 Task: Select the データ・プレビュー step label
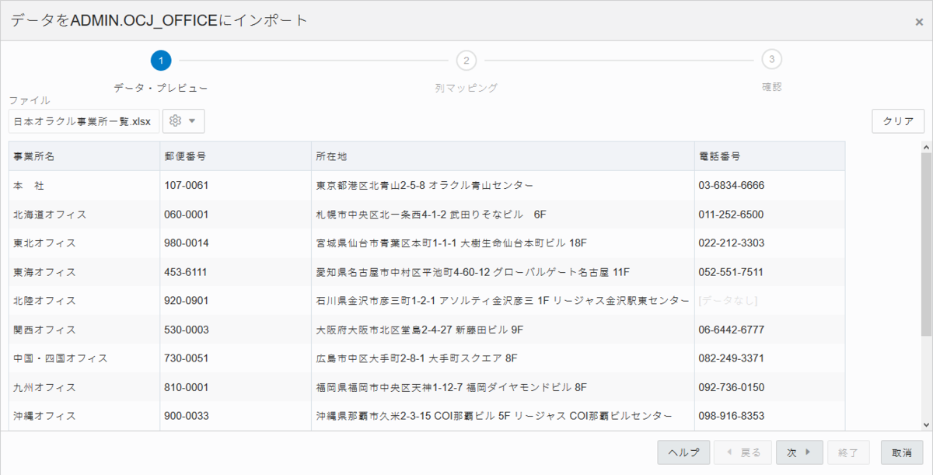(x=159, y=87)
